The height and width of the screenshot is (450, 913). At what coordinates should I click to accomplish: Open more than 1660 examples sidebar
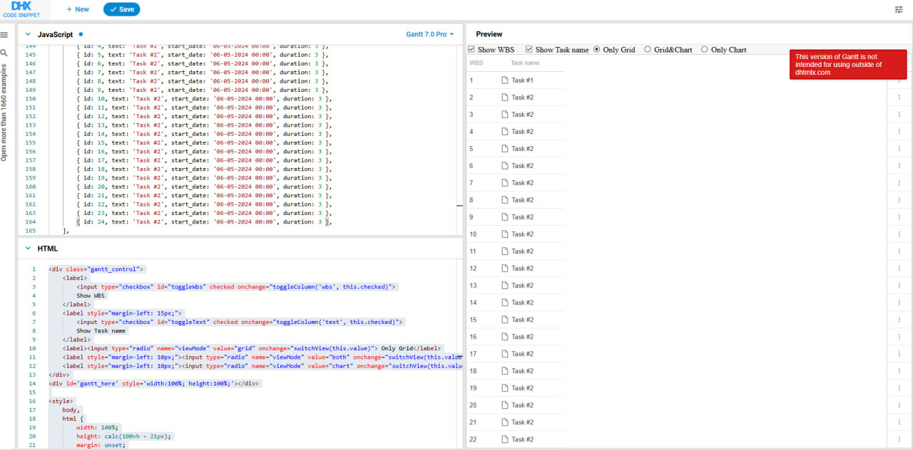[4, 112]
